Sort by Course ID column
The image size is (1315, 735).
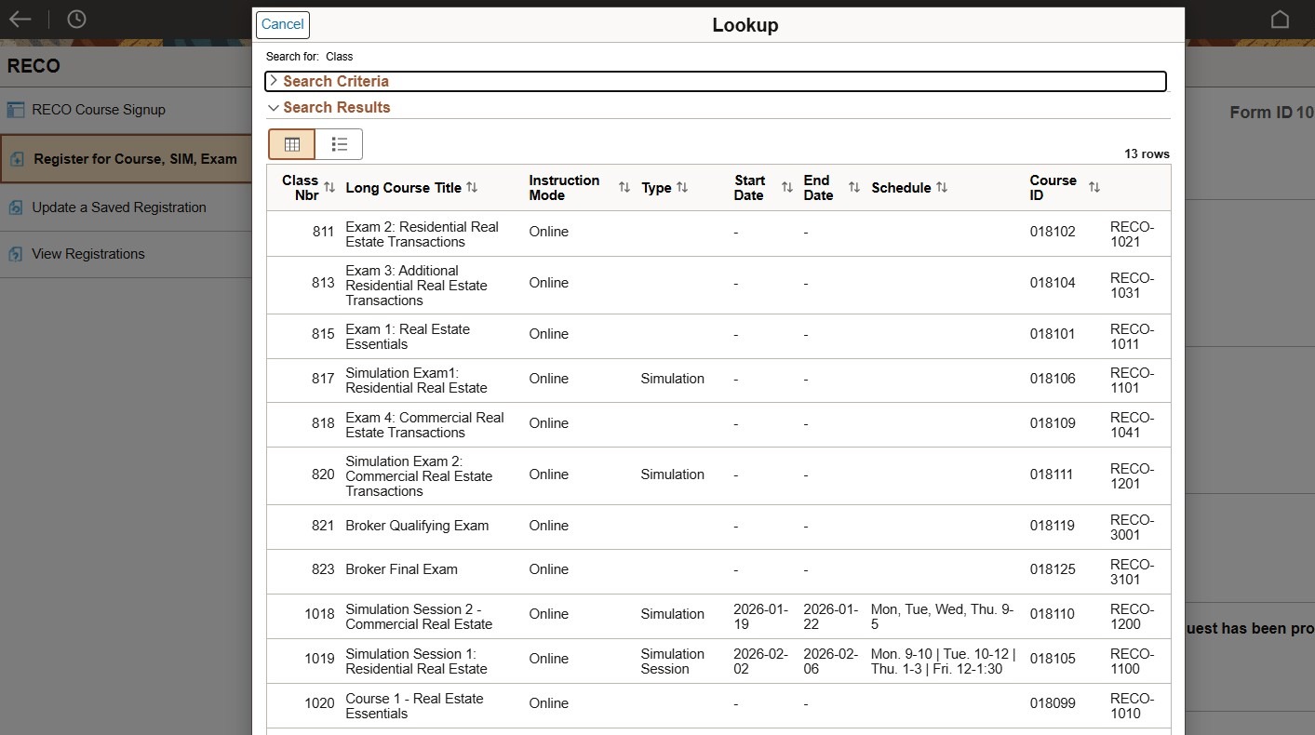click(x=1094, y=188)
